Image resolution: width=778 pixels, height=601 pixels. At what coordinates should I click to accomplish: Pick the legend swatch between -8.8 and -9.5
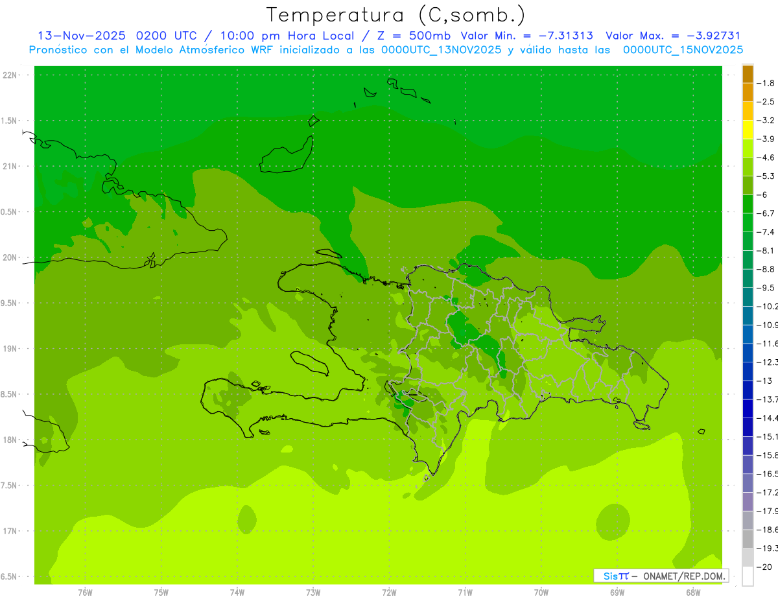(748, 278)
